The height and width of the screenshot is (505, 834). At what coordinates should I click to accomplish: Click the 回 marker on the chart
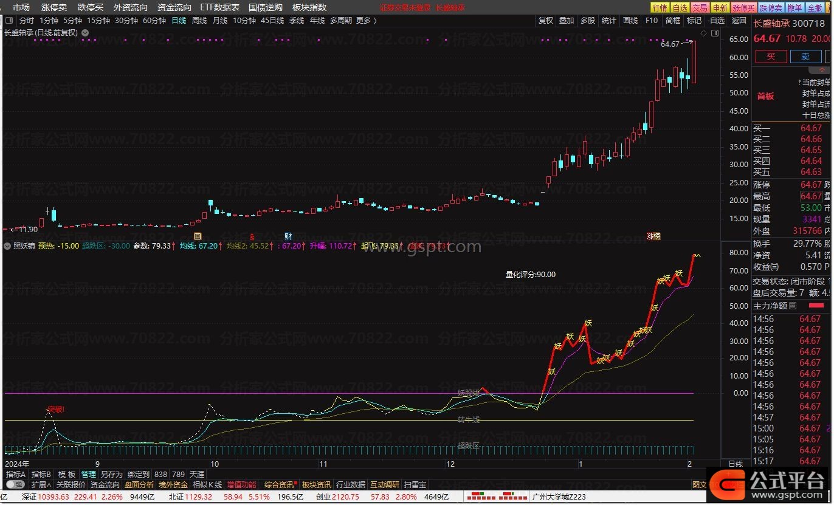point(197,236)
